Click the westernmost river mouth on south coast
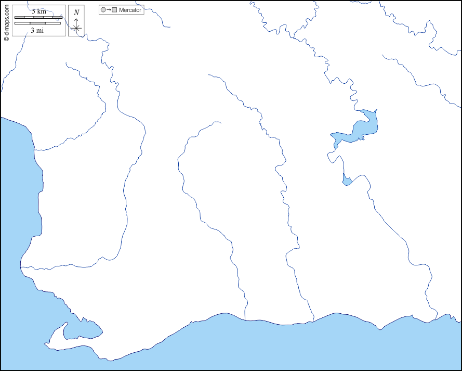The height and width of the screenshot is (371, 462). tap(245, 320)
